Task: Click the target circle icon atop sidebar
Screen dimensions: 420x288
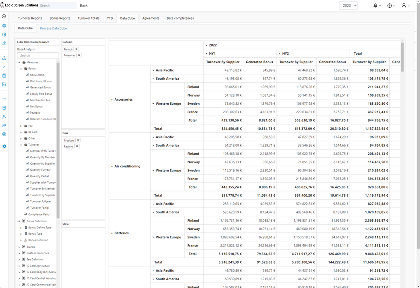Action: [4, 16]
